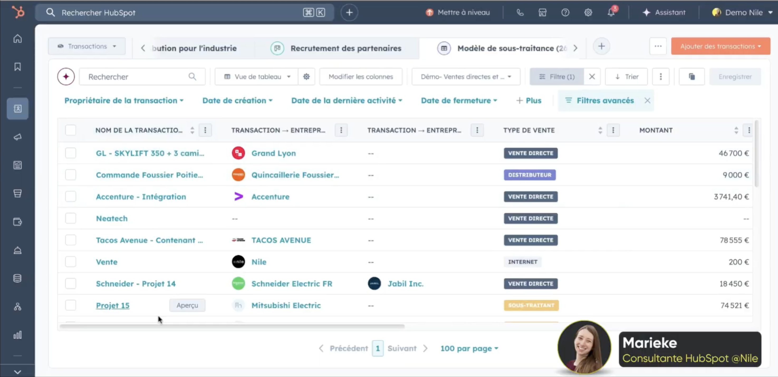Expand Propriétaire de la transaction filter

124,100
